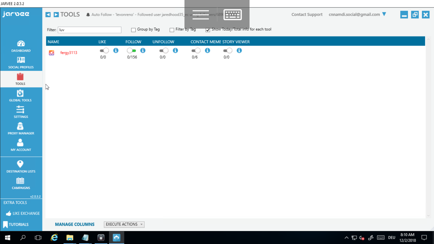Open the Dashboard section
434x244 pixels.
coord(21,46)
